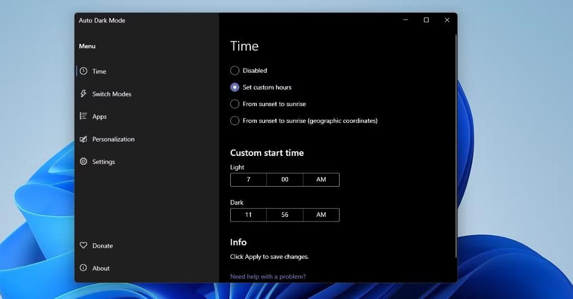Open the Dark AM/PM picker
This screenshot has height=299, width=573.
pyautogui.click(x=321, y=215)
